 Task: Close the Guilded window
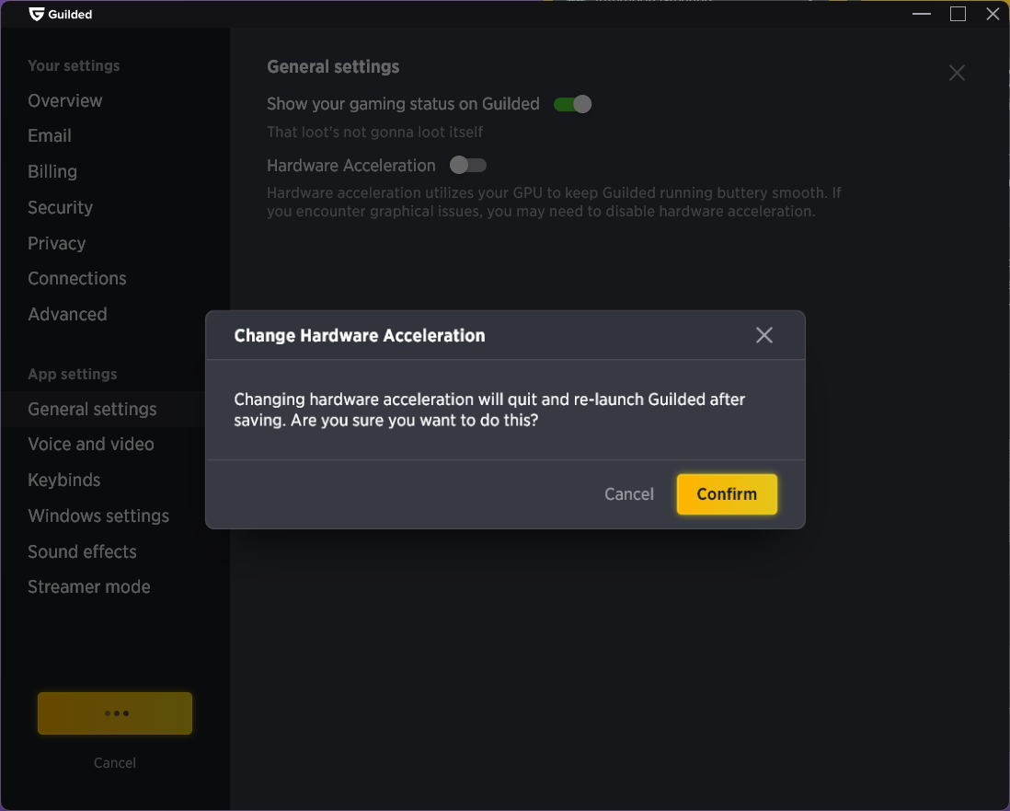(x=993, y=14)
